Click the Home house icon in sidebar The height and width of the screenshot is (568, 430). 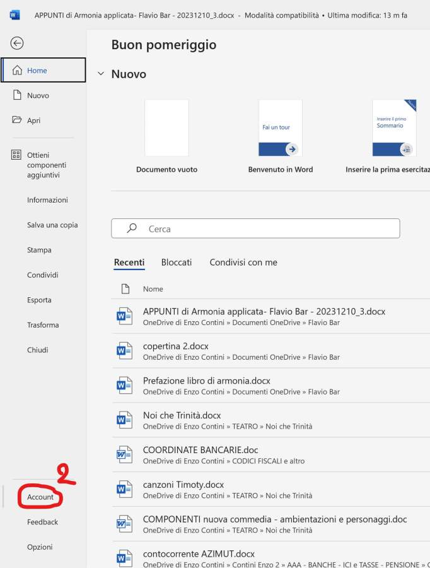point(17,71)
